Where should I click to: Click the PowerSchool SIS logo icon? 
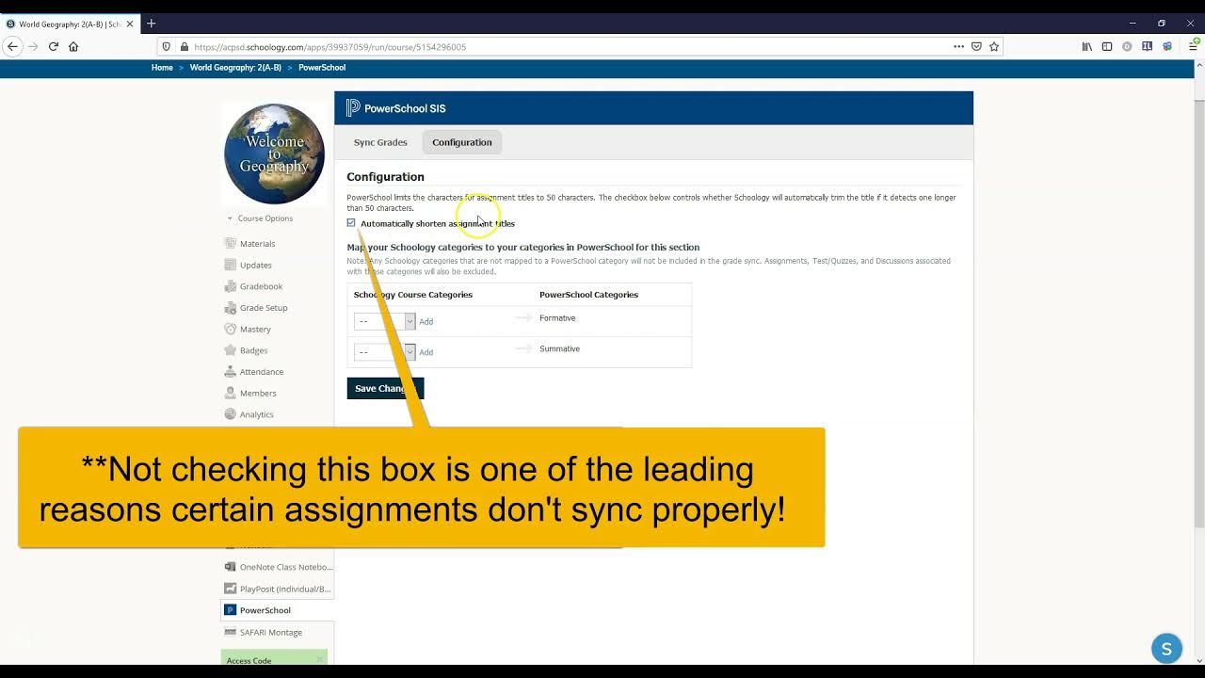tap(353, 108)
